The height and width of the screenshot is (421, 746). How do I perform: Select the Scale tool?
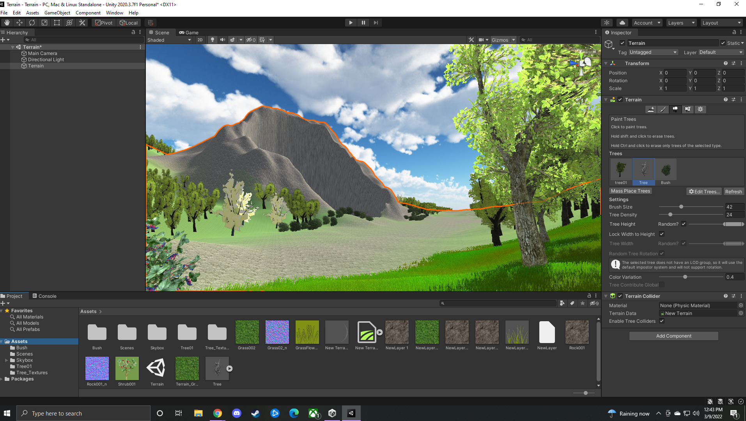click(44, 23)
